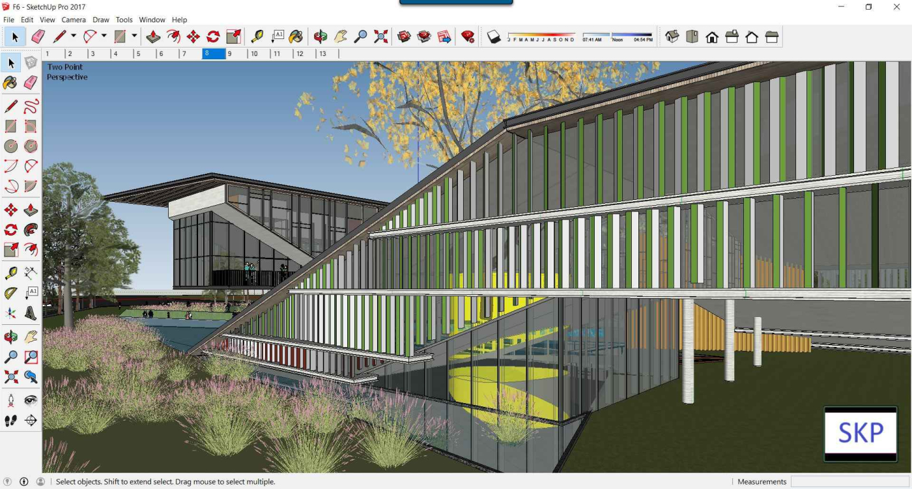The width and height of the screenshot is (912, 489).
Task: Adjust the shadow month date slider
Action: 542,35
